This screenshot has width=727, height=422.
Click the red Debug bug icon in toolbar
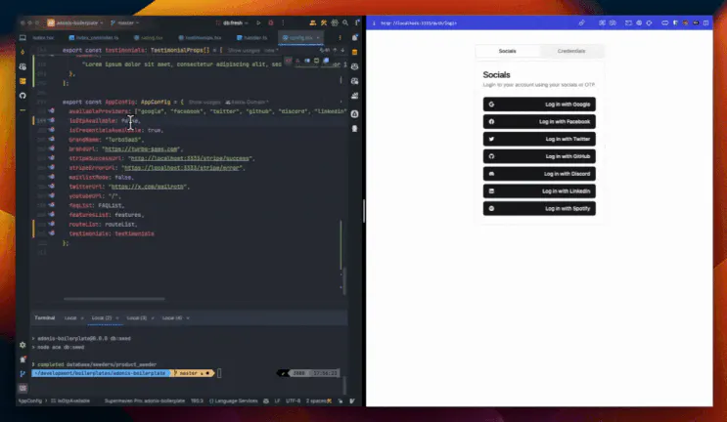271,22
